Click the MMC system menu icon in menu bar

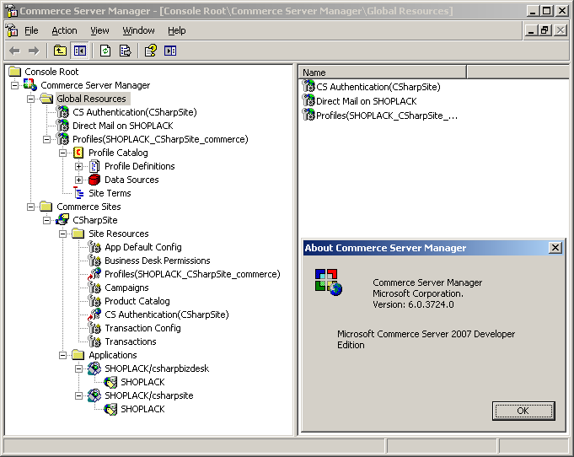point(12,30)
